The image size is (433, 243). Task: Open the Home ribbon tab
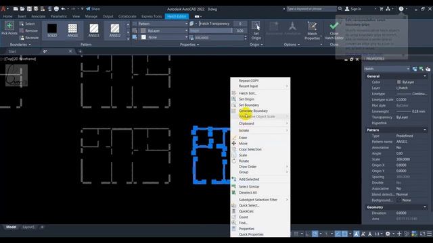click(7, 16)
